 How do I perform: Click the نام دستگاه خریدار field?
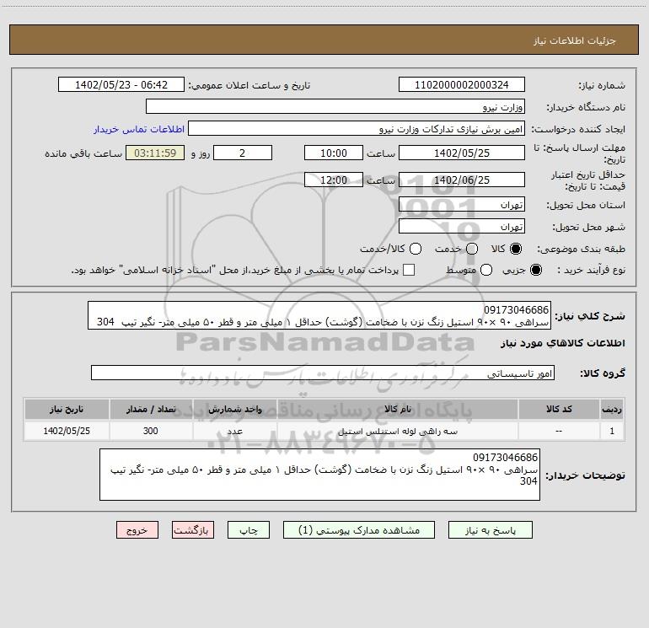pyautogui.click(x=335, y=106)
